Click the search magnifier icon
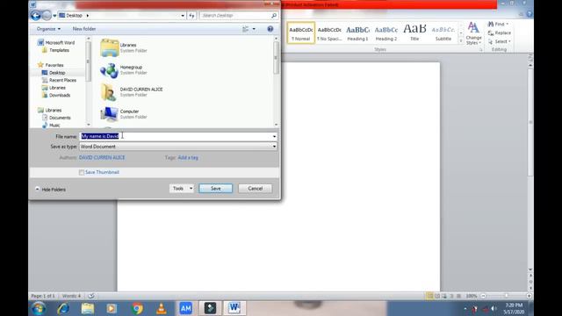The width and height of the screenshot is (562, 316). pyautogui.click(x=274, y=16)
